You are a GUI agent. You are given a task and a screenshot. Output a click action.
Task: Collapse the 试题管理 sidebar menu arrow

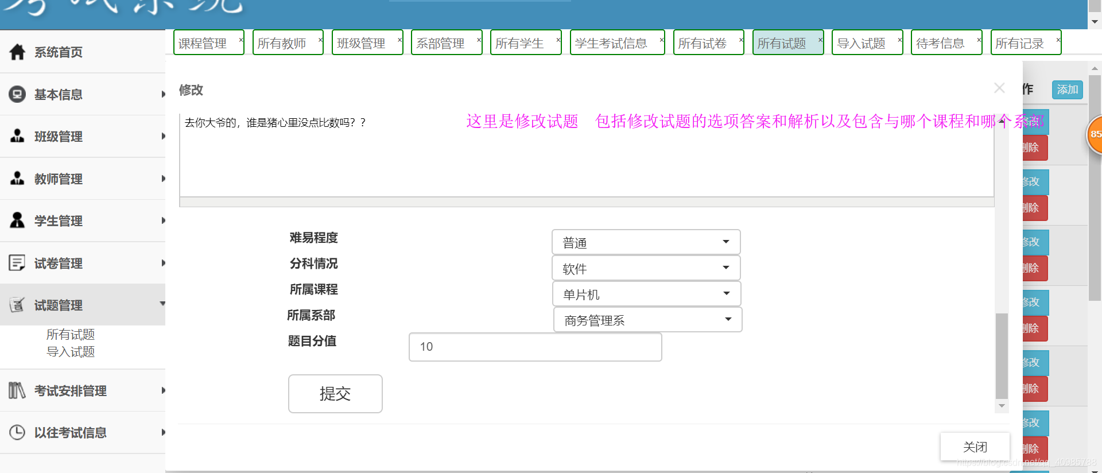(162, 304)
